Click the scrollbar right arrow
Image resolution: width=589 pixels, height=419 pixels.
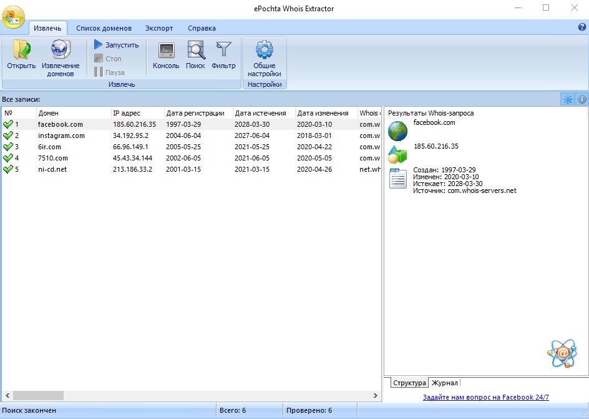375,395
